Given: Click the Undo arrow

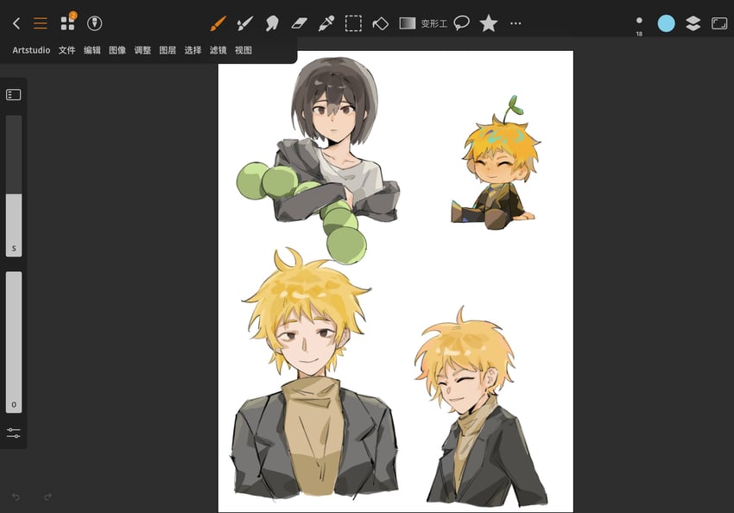Looking at the screenshot, I should pyautogui.click(x=16, y=497).
